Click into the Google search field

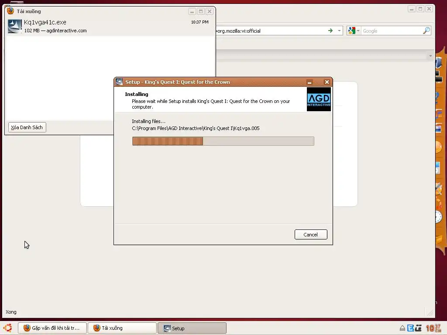pos(392,31)
